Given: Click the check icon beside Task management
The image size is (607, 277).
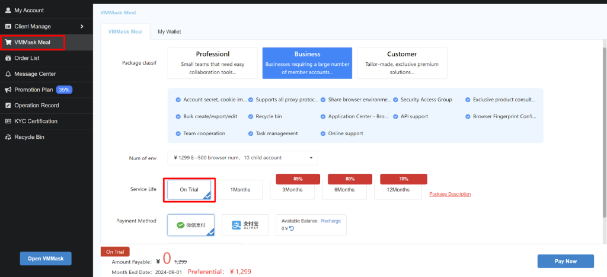Looking at the screenshot, I should [x=251, y=133].
